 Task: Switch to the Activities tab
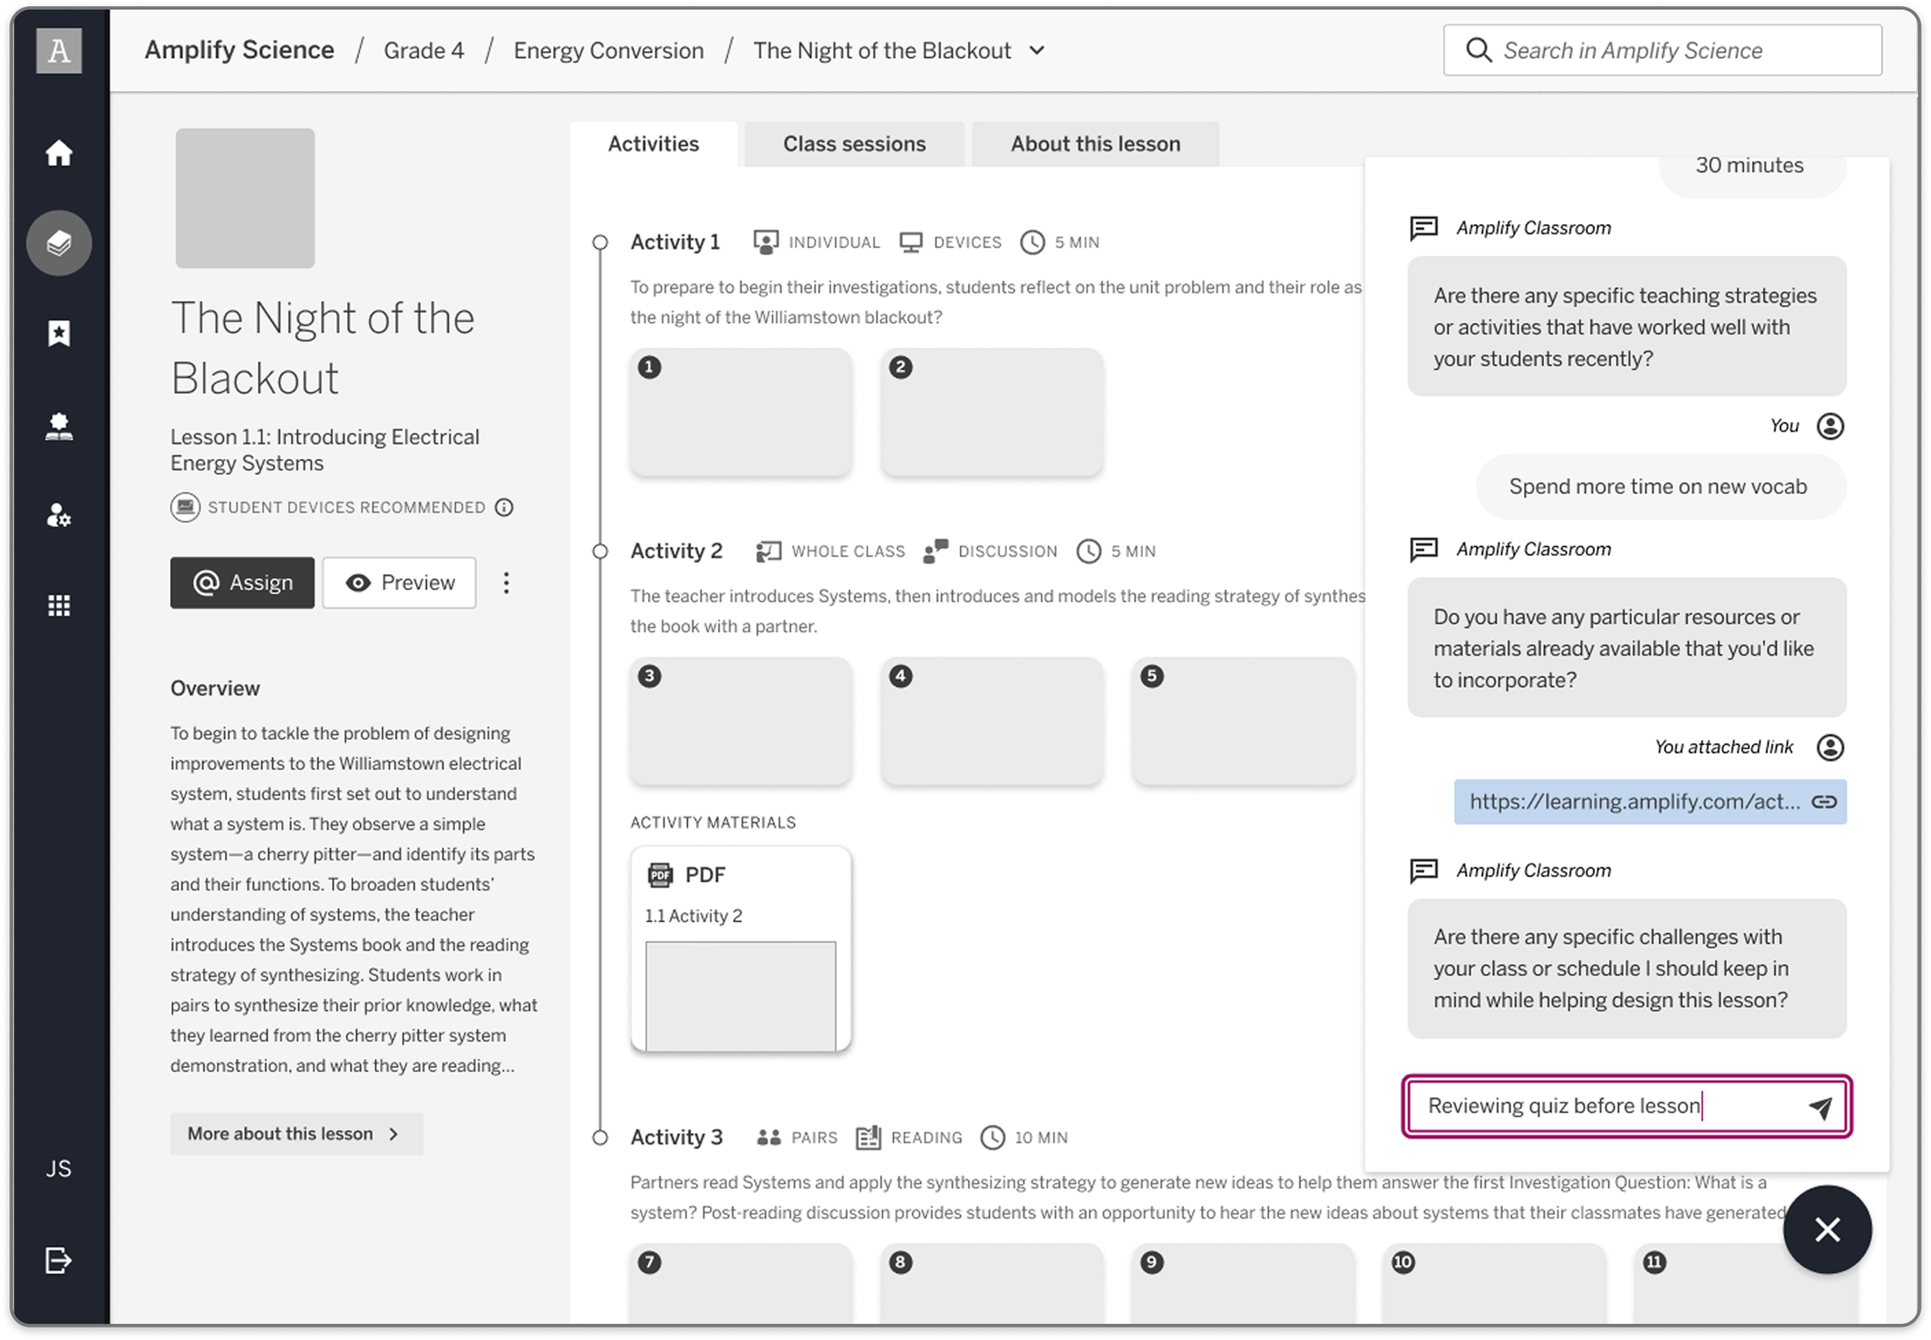[x=654, y=144]
